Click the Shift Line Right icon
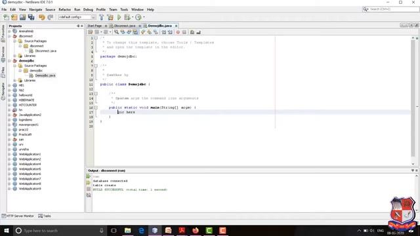Viewport: 420px width, 236px height. 170,32
